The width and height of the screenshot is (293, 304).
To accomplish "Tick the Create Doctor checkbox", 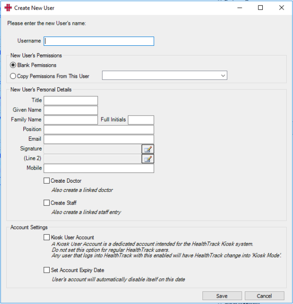I will click(46, 181).
